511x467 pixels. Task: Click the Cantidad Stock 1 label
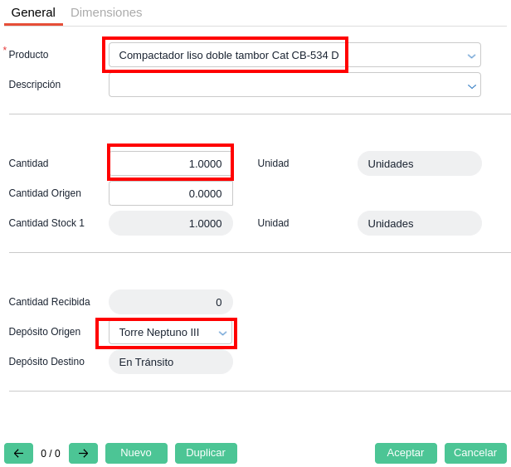coord(46,223)
